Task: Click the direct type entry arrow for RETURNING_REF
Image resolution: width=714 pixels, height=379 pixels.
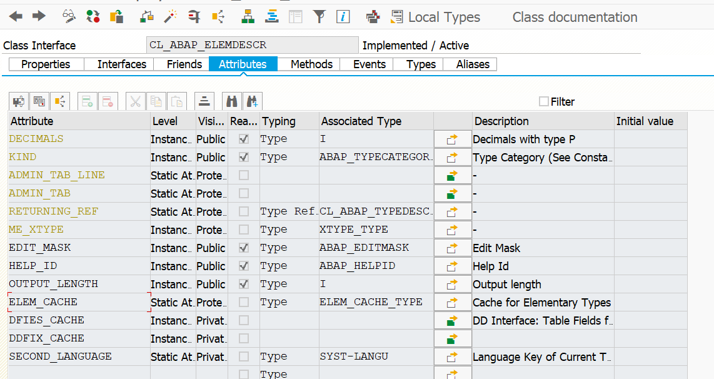Action: 452,212
